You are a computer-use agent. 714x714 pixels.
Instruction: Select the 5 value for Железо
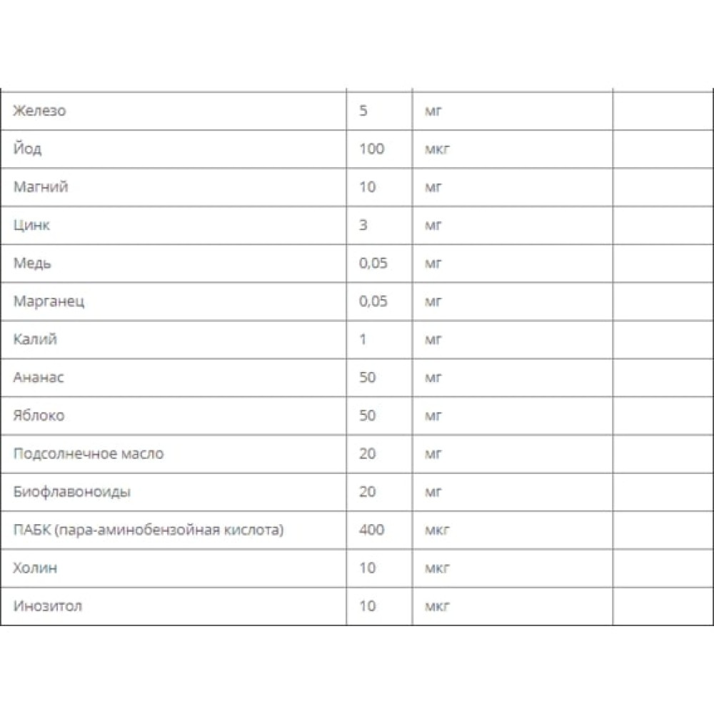click(x=363, y=111)
